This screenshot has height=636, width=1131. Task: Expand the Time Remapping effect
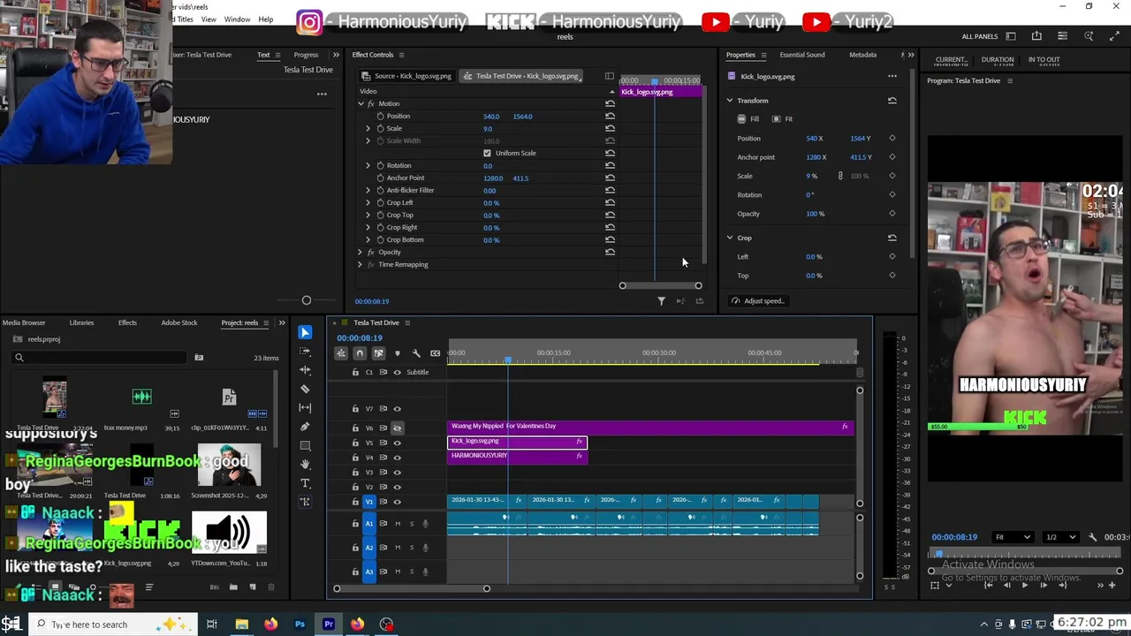[361, 264]
